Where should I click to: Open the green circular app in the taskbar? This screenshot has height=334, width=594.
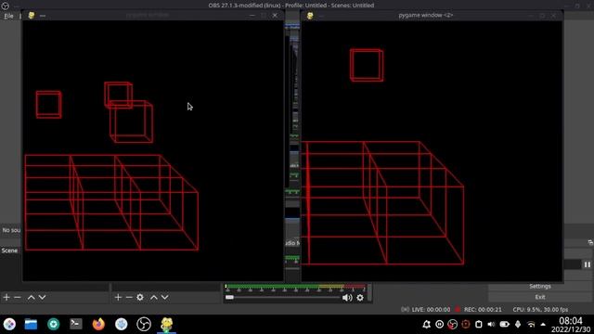click(54, 324)
